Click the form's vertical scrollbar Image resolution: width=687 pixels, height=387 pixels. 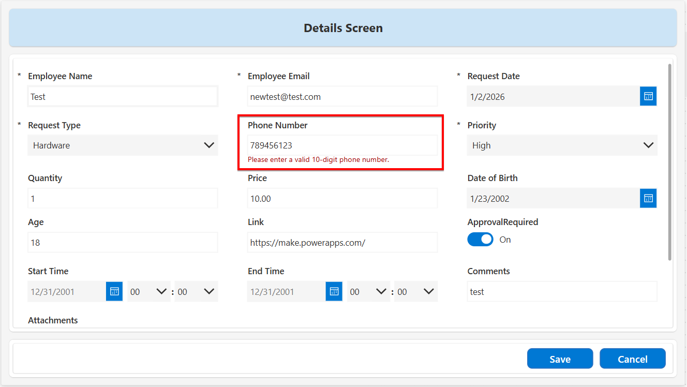(x=670, y=161)
